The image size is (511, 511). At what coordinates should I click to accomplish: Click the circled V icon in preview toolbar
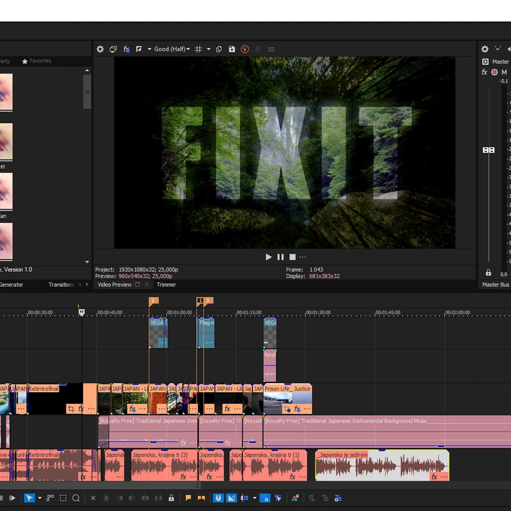[x=245, y=49]
